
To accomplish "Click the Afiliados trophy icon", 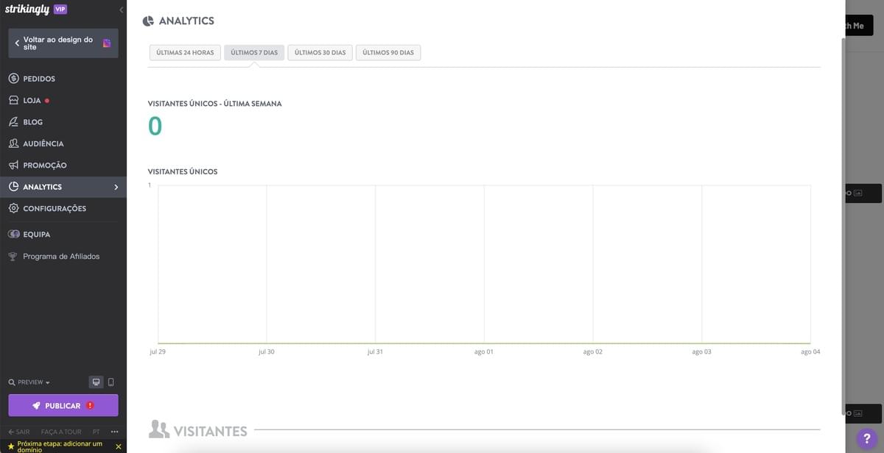I will coord(13,257).
